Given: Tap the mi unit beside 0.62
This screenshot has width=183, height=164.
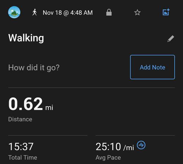Looking at the screenshot, I should (x=49, y=108).
